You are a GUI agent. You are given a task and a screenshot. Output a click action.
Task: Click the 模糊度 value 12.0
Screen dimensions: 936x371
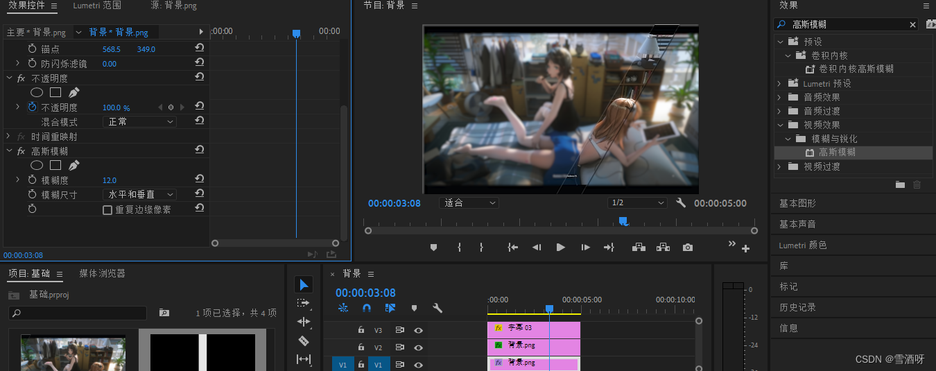coord(110,180)
